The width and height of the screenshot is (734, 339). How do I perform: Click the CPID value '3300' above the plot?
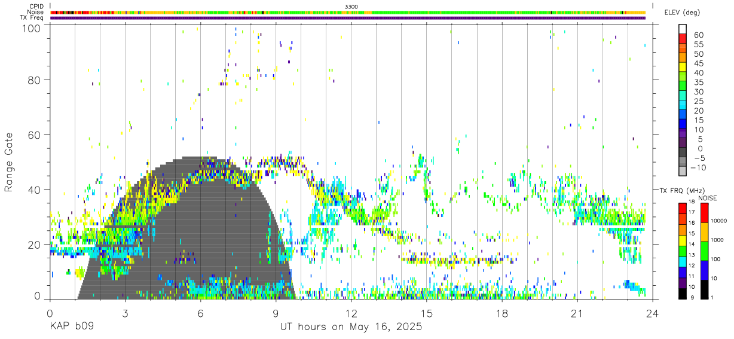[351, 7]
